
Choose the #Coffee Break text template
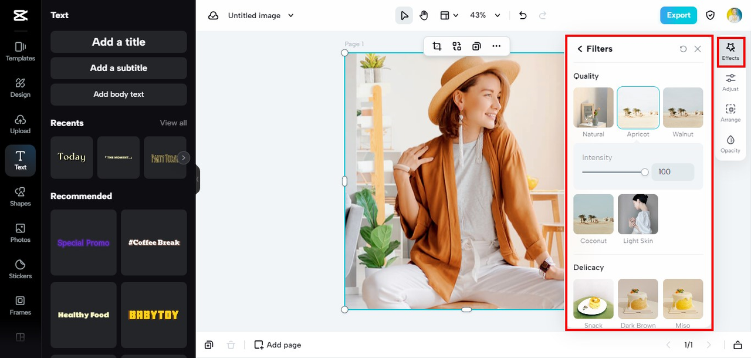[154, 242]
